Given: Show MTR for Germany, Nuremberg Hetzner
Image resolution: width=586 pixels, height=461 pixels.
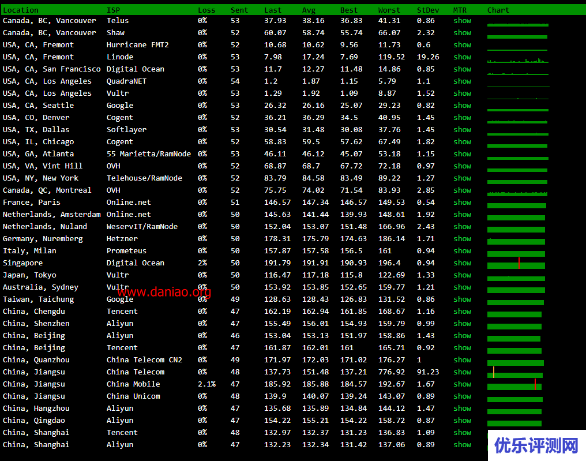Looking at the screenshot, I should tap(463, 238).
